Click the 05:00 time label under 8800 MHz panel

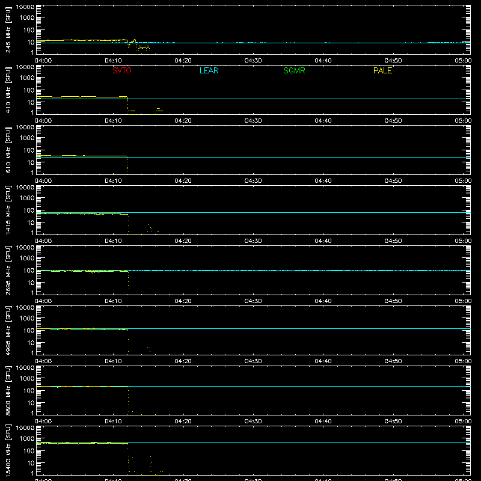tap(463, 421)
